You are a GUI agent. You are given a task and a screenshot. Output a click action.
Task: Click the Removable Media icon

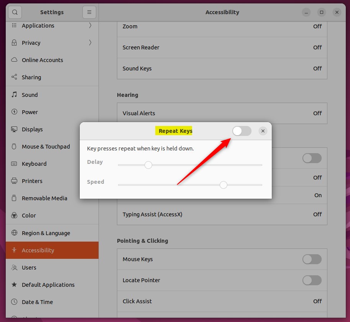(x=14, y=198)
